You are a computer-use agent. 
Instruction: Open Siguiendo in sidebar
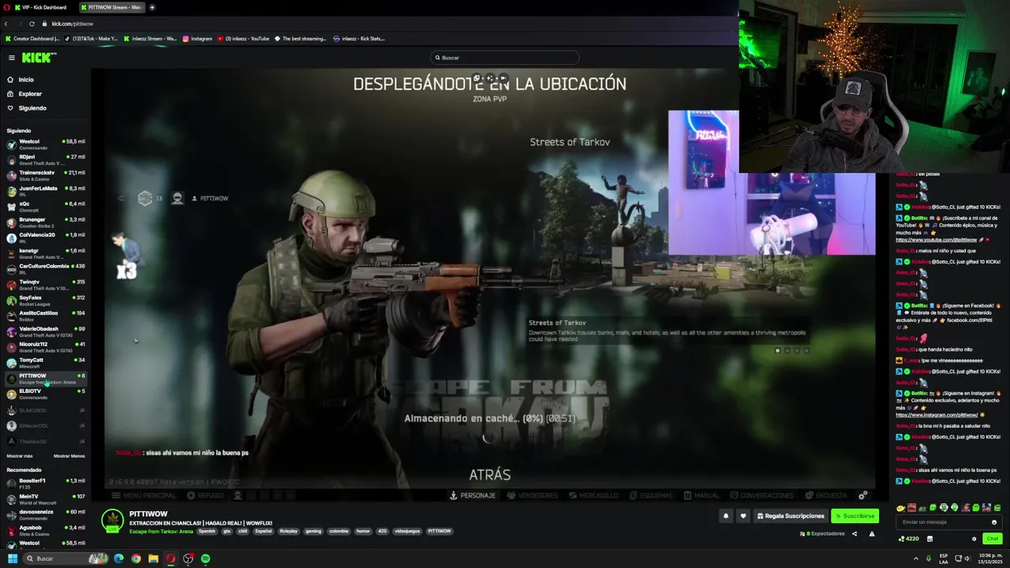point(32,108)
